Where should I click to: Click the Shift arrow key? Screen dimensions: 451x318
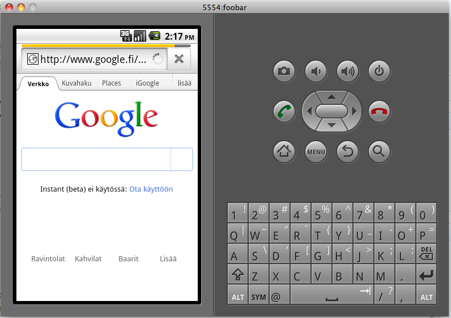(x=237, y=274)
